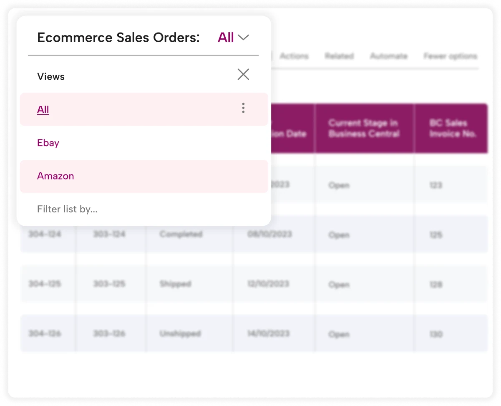
Task: Open the Actions menu
Action: pos(294,56)
